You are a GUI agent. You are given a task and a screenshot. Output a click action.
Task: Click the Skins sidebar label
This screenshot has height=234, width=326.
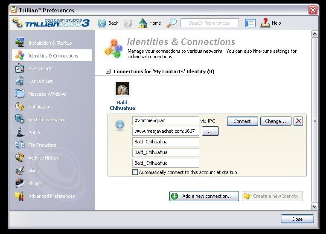[x=33, y=171]
